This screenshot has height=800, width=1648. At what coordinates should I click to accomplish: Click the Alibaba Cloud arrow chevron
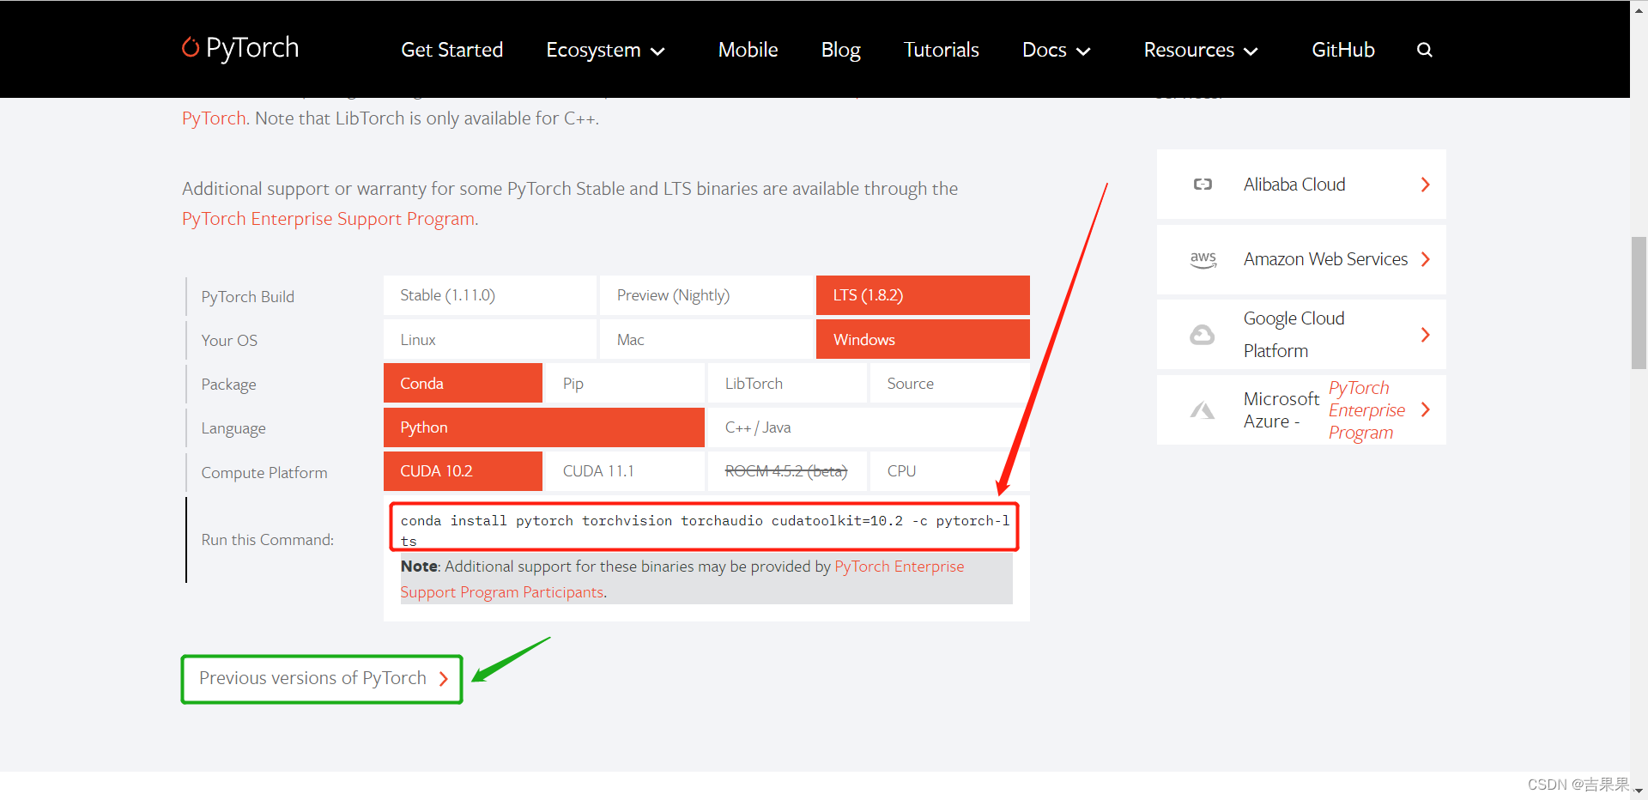pyautogui.click(x=1426, y=185)
